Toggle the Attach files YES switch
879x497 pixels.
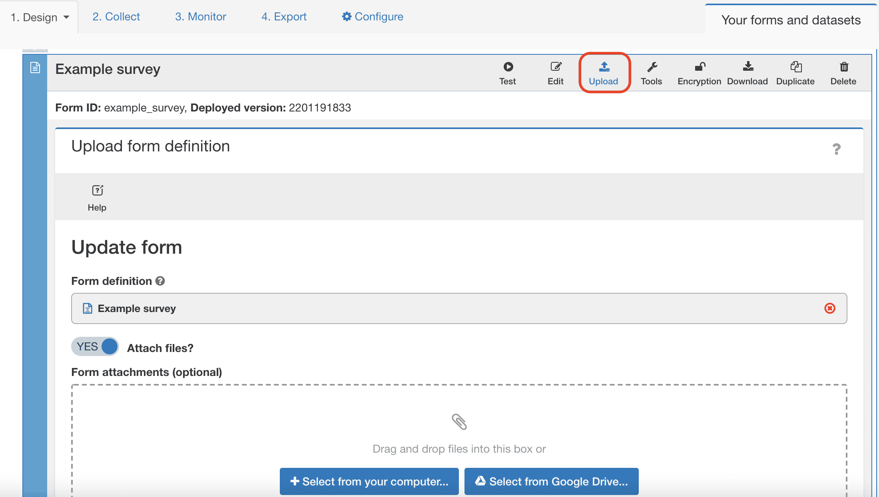(x=95, y=346)
